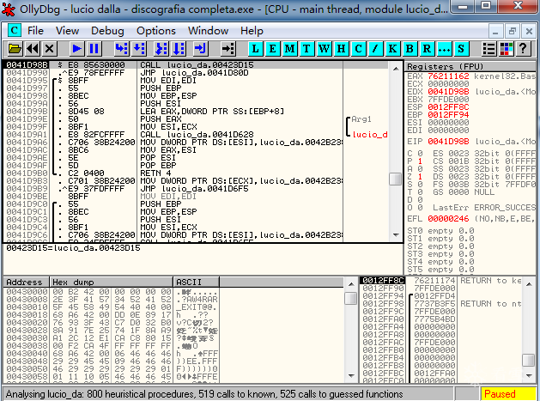
Task: Click the Step over toolbar icon
Action: coord(139,49)
